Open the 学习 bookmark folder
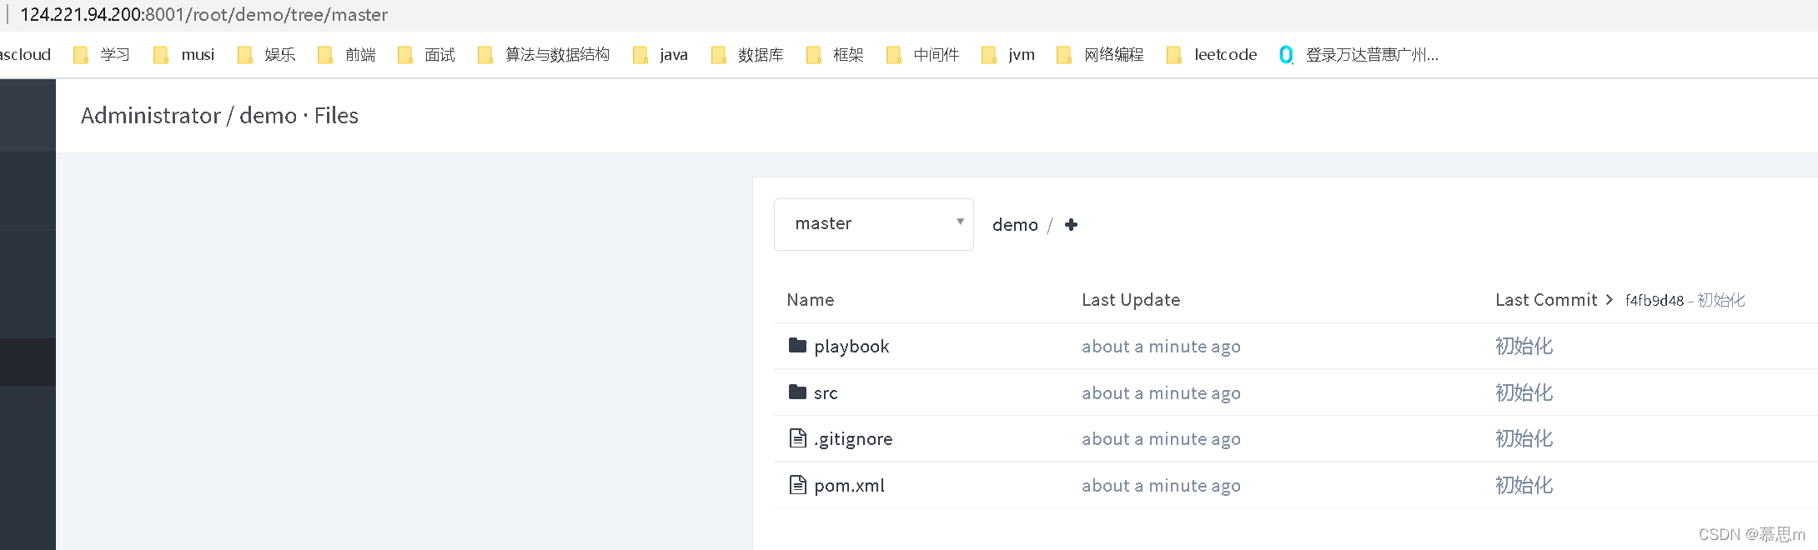The image size is (1818, 550). point(102,55)
